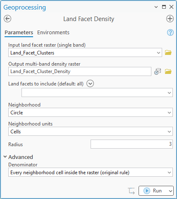Click the Output multi-band density raster label
The image size is (177, 199).
click(44, 64)
